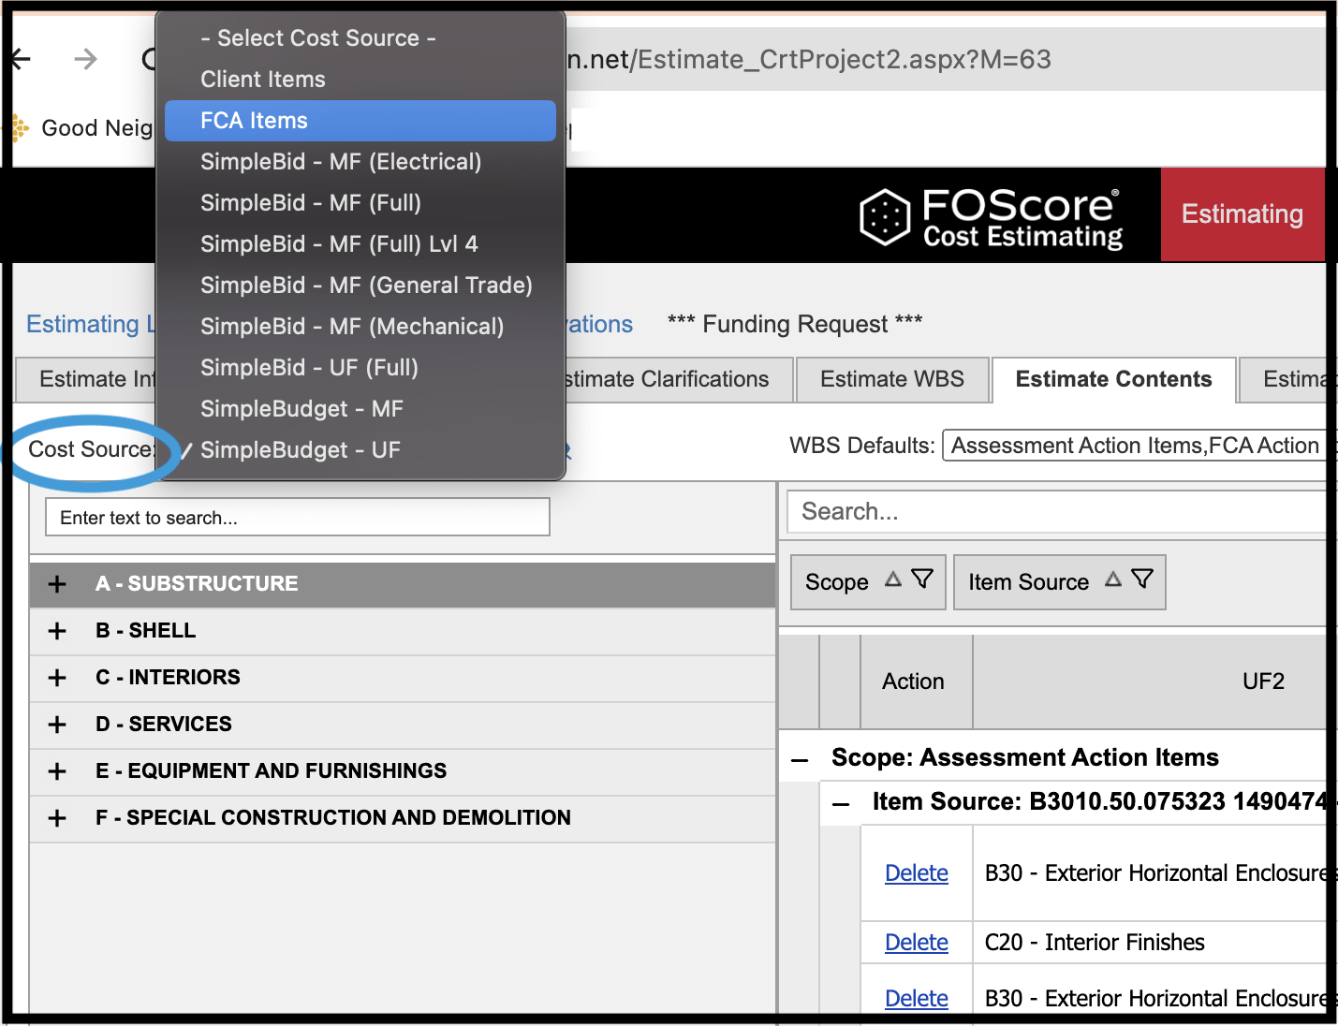This screenshot has width=1338, height=1026.
Task: Select checked SimpleBudget - UF option
Action: click(x=360, y=450)
